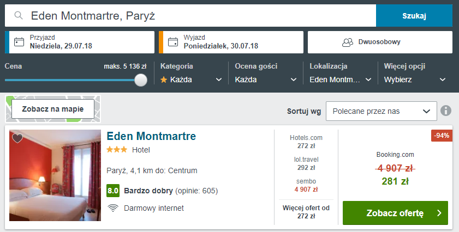This screenshot has height=232, width=459.
Task: Click the Booking.com label
Action: [x=395, y=155]
